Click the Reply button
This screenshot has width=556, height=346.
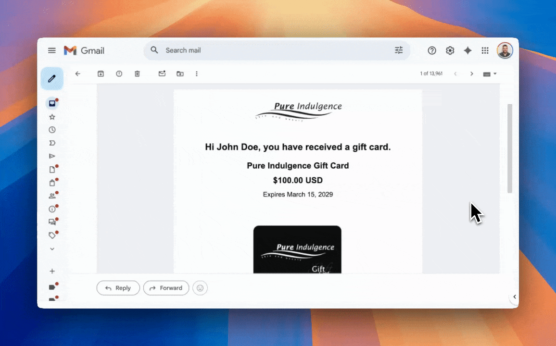[118, 288]
